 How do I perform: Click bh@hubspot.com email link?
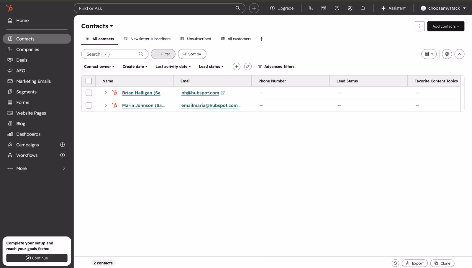pyautogui.click(x=200, y=93)
